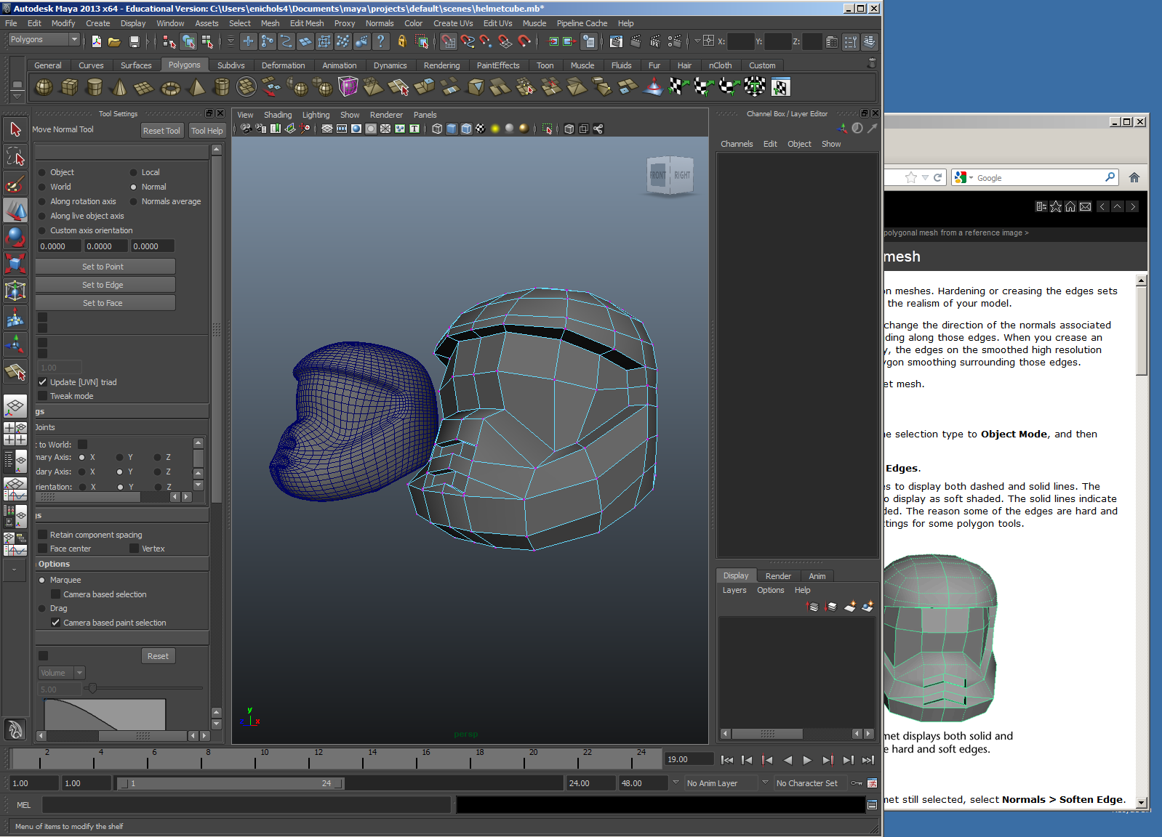Click the viewport view cube

click(670, 175)
